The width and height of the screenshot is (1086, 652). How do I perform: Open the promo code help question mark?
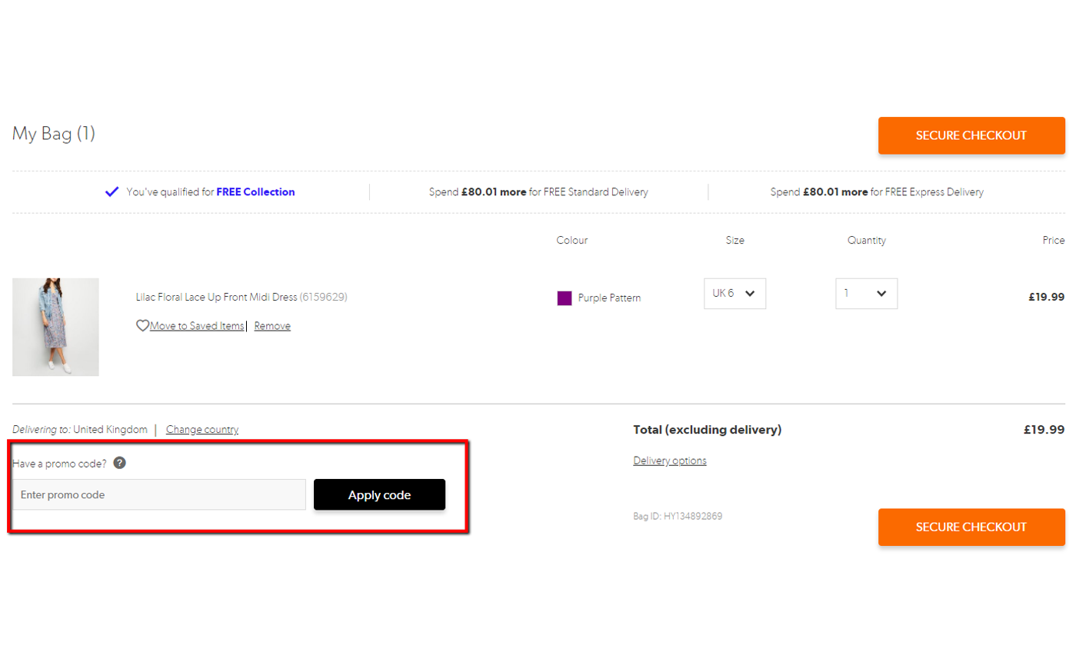(x=119, y=463)
